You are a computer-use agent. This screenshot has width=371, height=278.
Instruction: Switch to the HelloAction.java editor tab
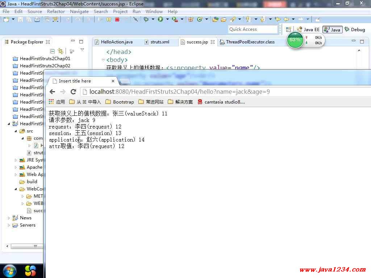click(x=114, y=42)
